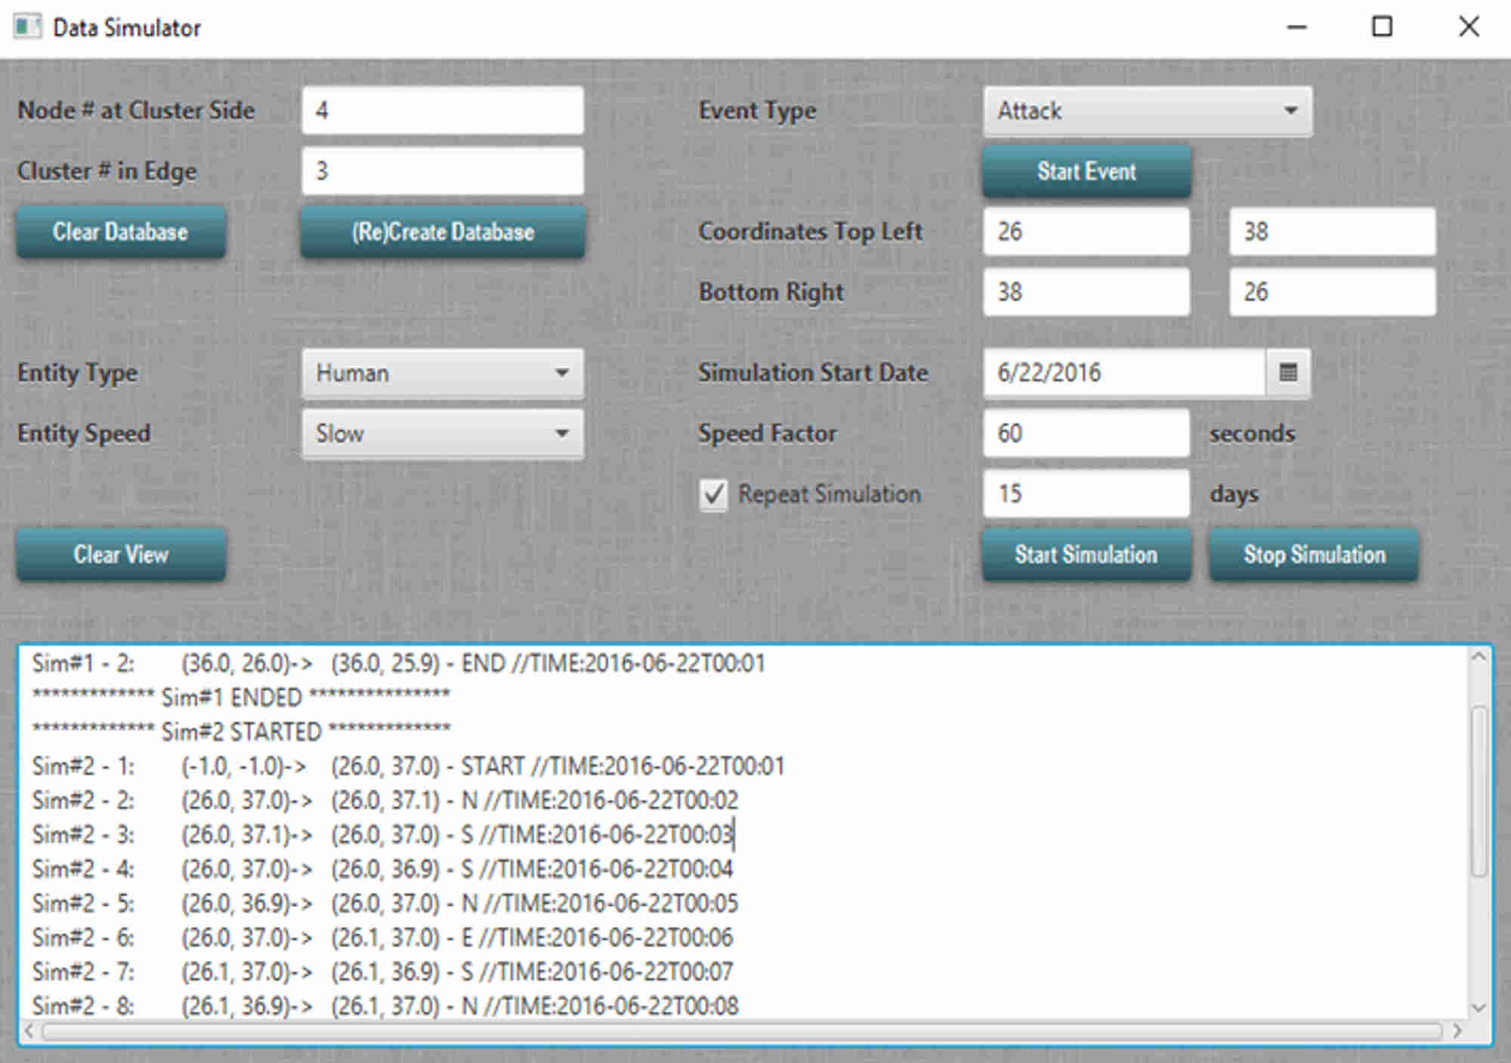
Task: Maximize the Data Simulator window
Action: (x=1382, y=27)
